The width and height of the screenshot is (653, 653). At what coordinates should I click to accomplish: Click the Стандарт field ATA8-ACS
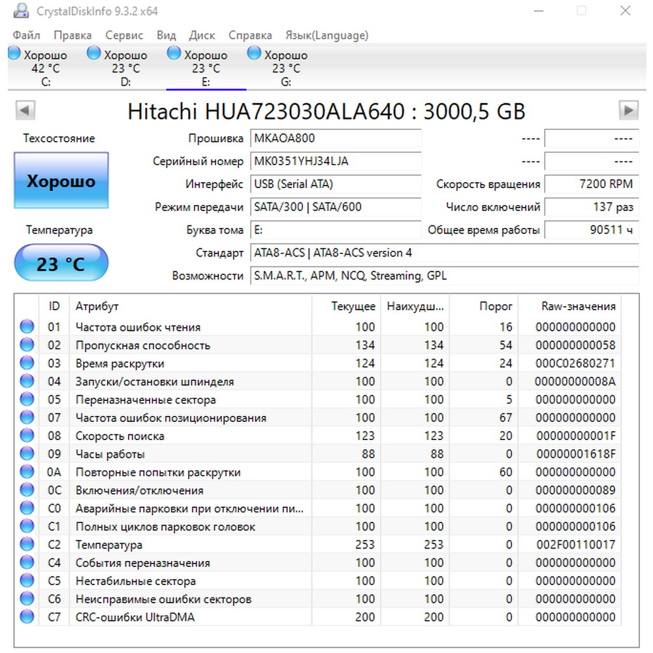444,253
